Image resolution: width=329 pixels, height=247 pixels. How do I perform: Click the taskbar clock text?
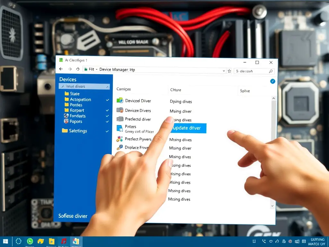[317, 242]
